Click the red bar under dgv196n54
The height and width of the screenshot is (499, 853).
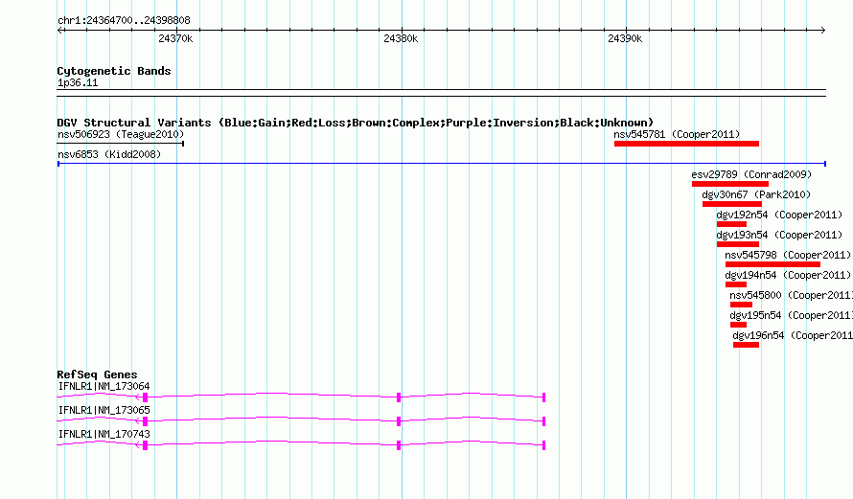coord(746,345)
